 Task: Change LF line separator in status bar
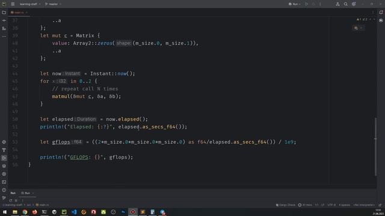pos(322,205)
